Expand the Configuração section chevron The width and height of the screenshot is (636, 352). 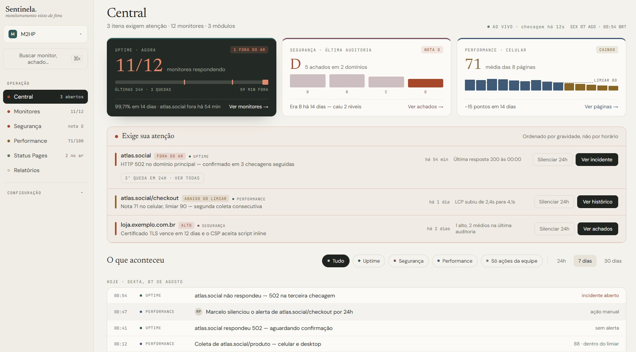pos(82,193)
